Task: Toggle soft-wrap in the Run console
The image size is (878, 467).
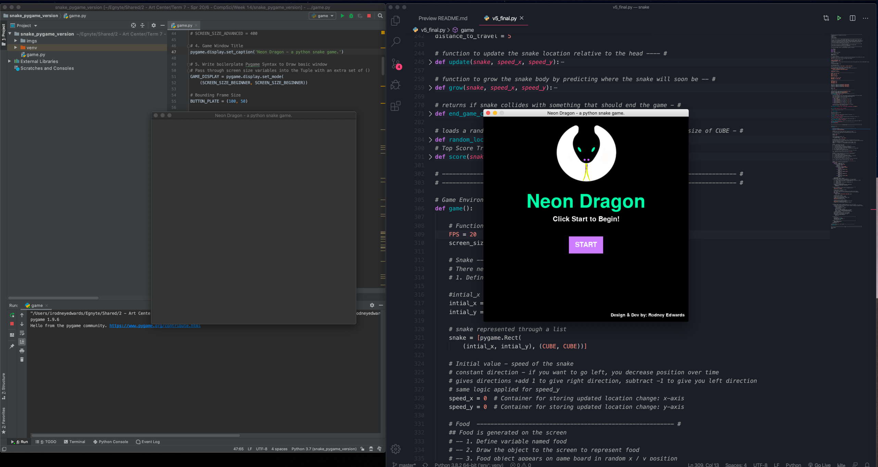Action: pyautogui.click(x=22, y=334)
